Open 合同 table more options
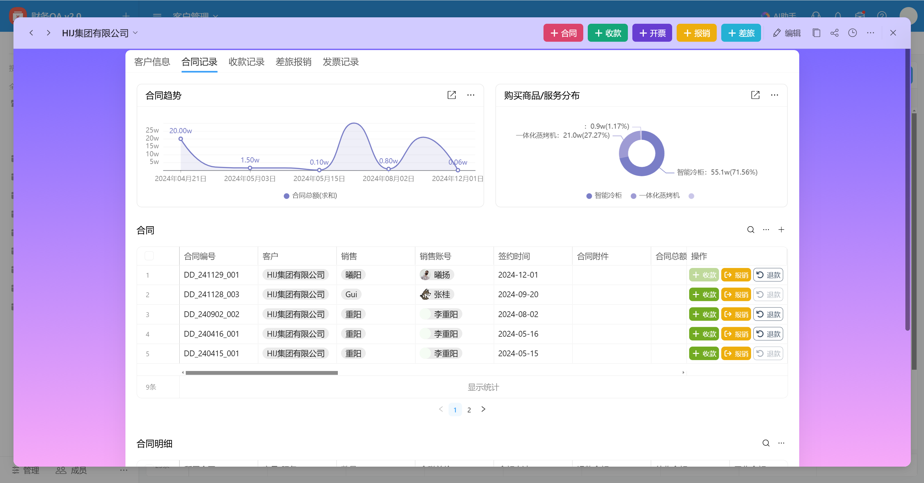The width and height of the screenshot is (924, 483). (766, 230)
